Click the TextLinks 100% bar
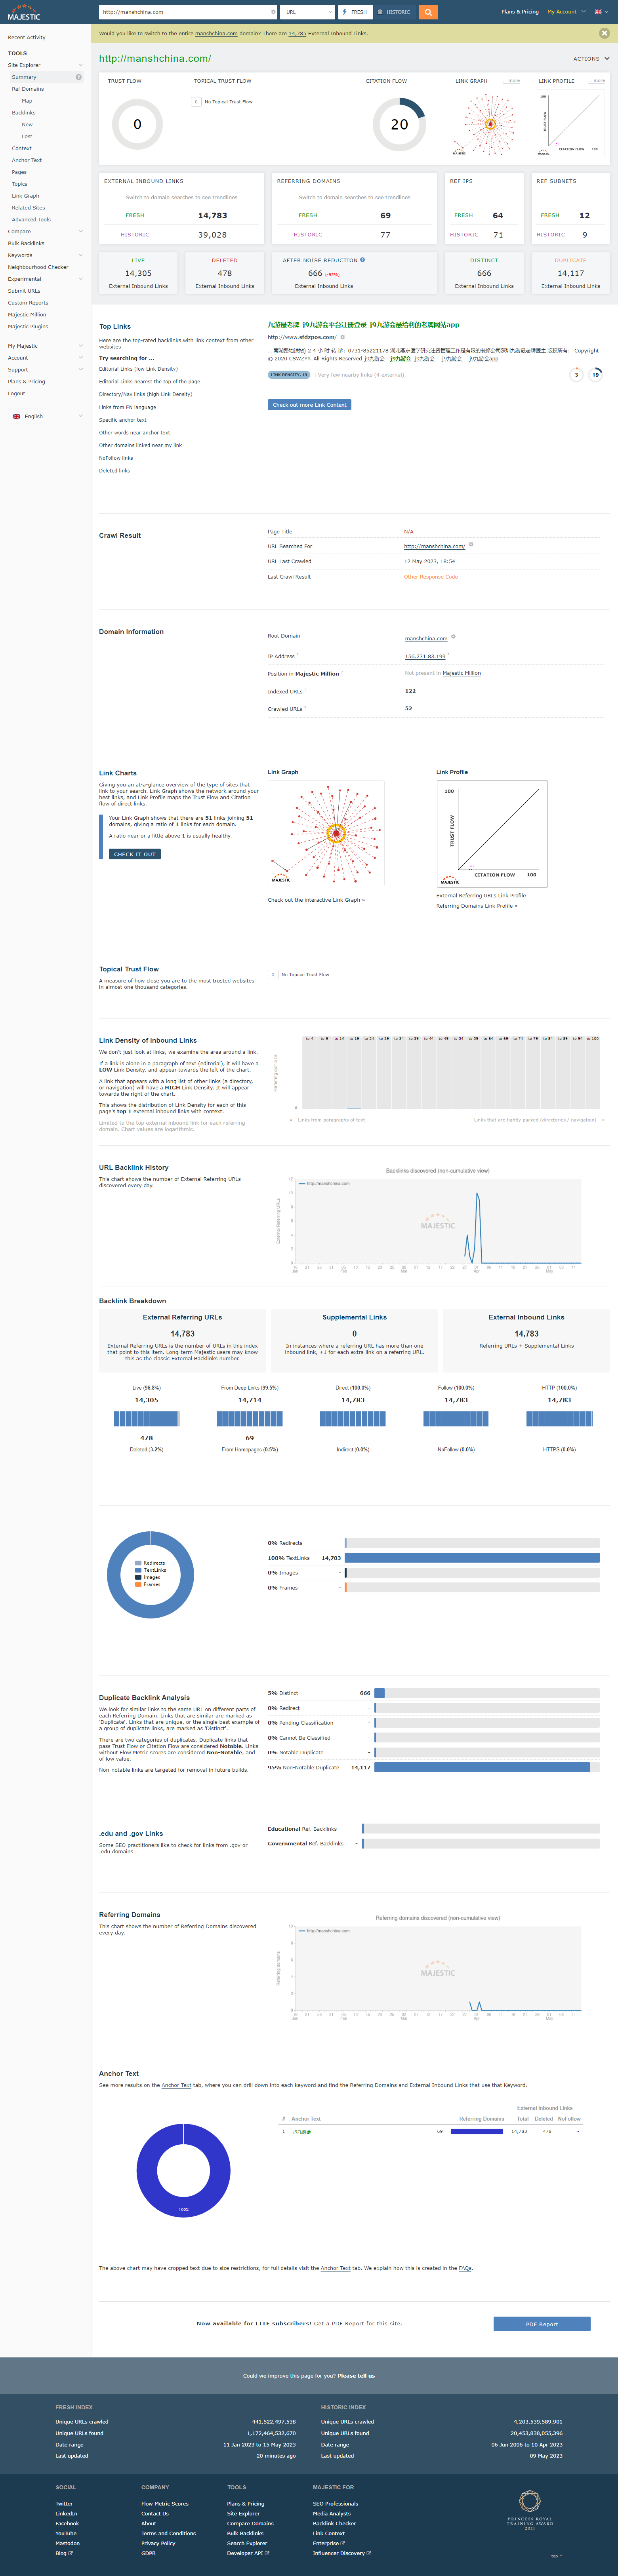The image size is (618, 2576). (472, 1557)
